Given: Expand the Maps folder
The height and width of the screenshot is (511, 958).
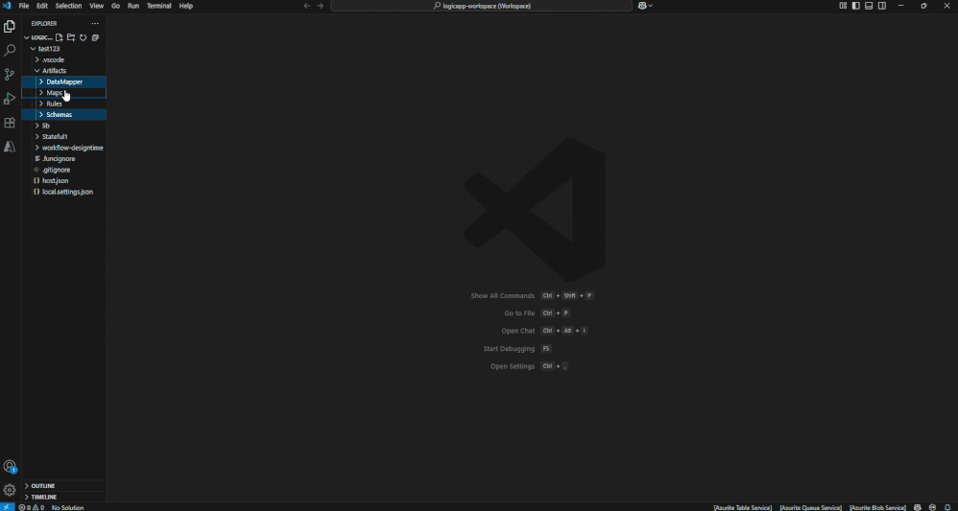Looking at the screenshot, I should [x=63, y=93].
